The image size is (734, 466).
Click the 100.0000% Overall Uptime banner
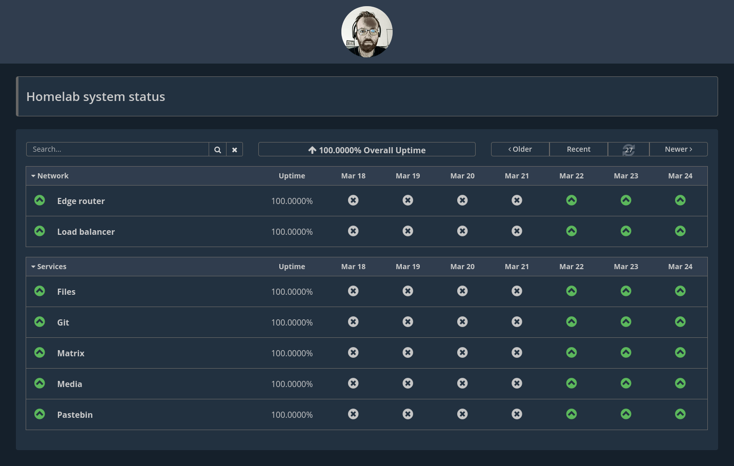(x=367, y=150)
